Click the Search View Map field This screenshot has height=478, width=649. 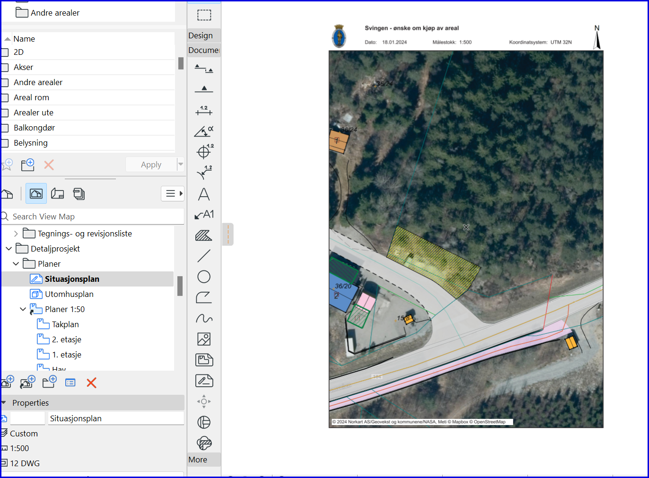(x=95, y=217)
